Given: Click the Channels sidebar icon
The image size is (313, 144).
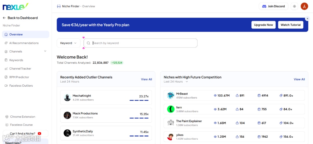Looking at the screenshot, I should tap(6, 52).
